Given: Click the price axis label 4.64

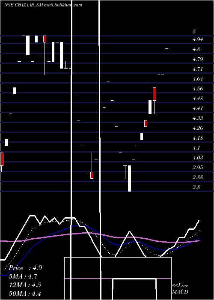Looking at the screenshot, I should click(x=198, y=78).
